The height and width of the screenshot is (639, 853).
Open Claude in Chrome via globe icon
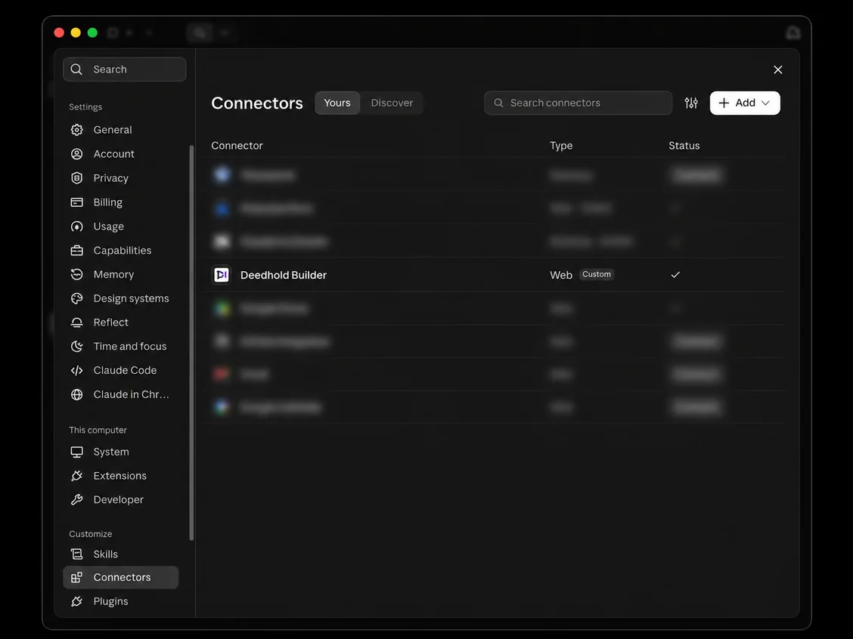[76, 394]
